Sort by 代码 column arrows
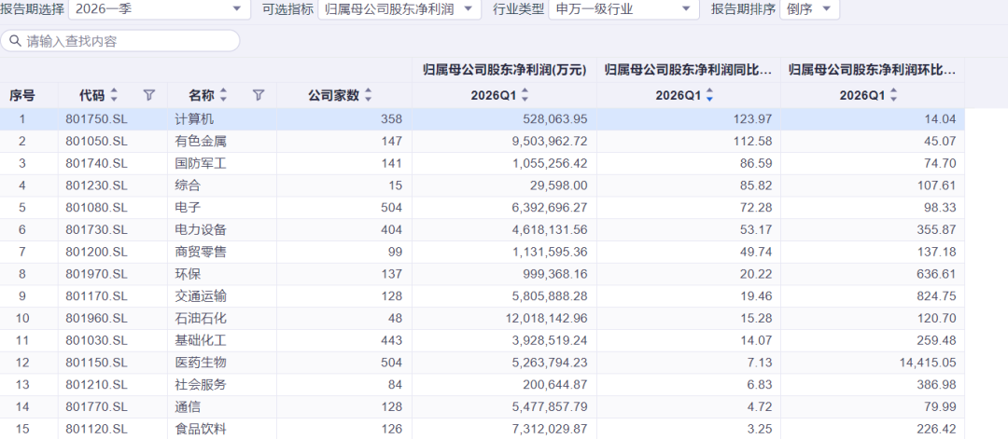This screenshot has width=1008, height=439. pyautogui.click(x=114, y=96)
